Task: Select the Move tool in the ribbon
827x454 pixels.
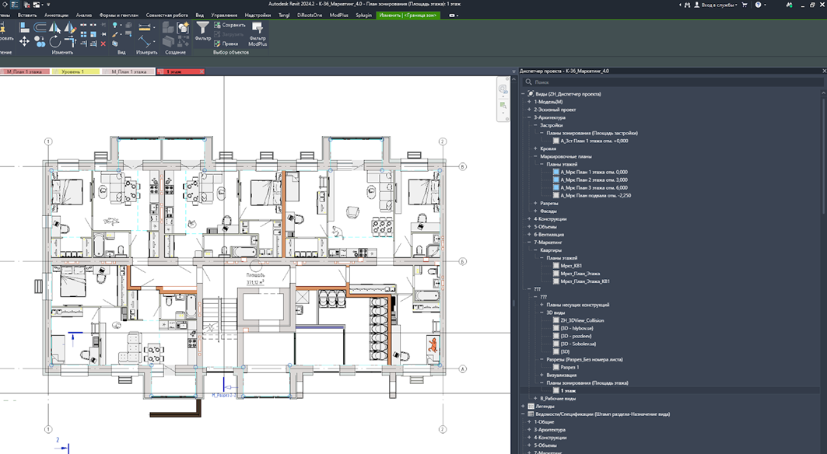Action: pyautogui.click(x=24, y=41)
